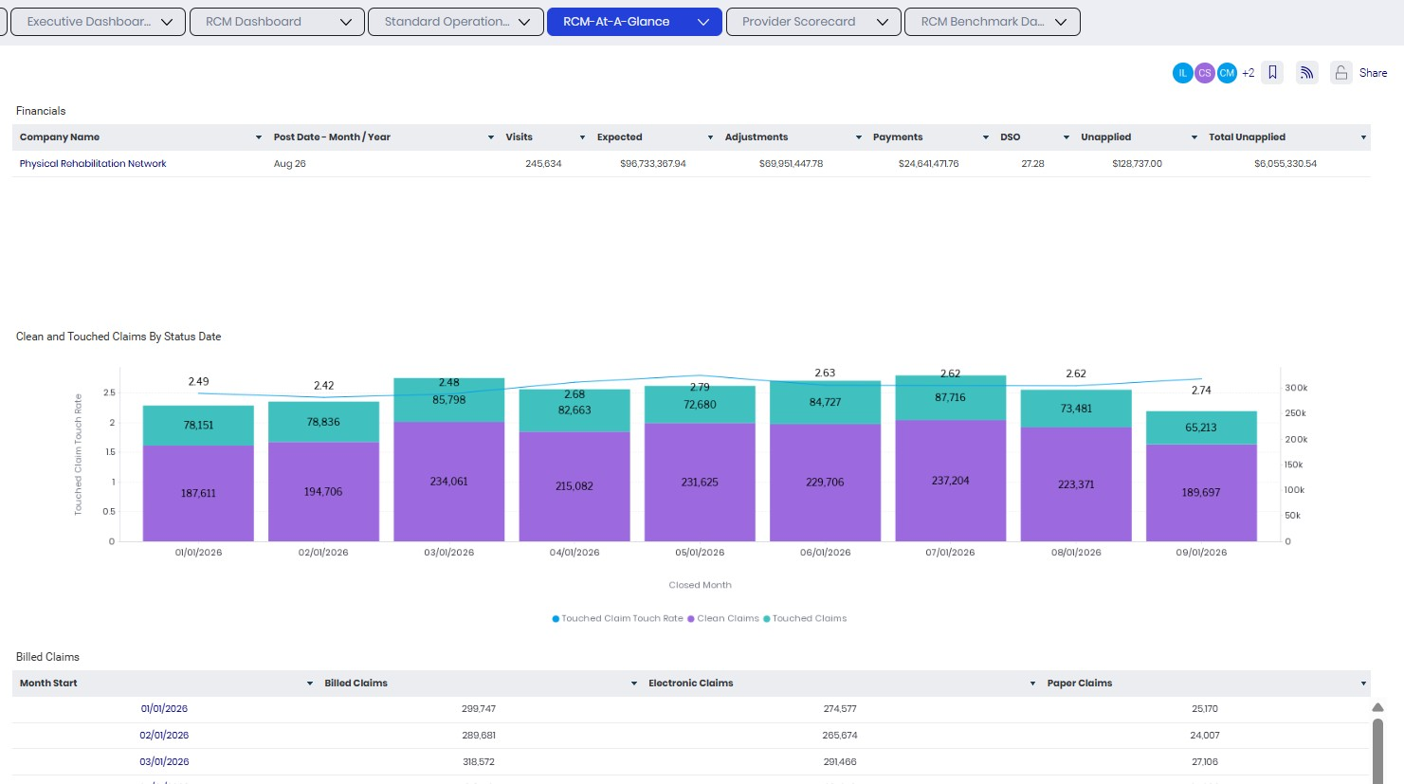Open the Expected column filter arrow
This screenshot has height=784, width=1404.
(x=710, y=137)
